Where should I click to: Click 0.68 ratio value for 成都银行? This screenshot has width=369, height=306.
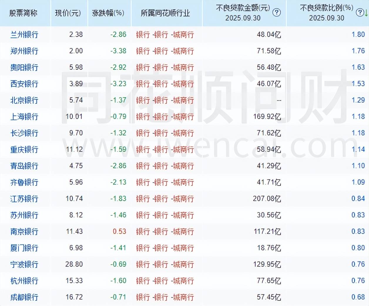click(x=358, y=297)
